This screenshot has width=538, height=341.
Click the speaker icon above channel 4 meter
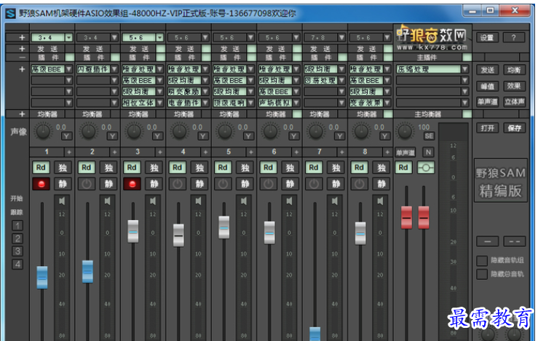197,200
